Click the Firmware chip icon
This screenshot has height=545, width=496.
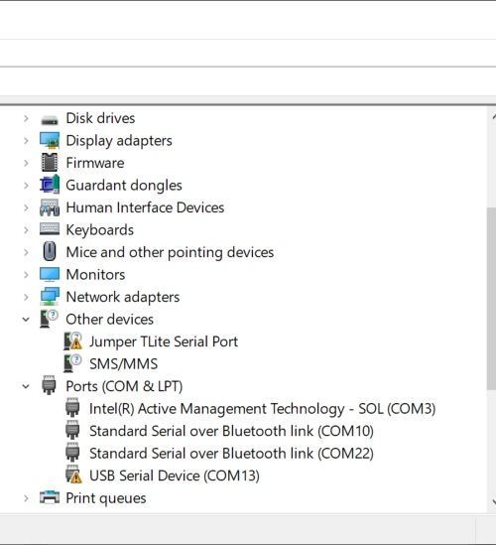pos(50,163)
